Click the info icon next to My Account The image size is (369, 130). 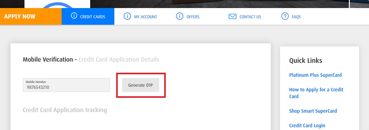coord(127,16)
